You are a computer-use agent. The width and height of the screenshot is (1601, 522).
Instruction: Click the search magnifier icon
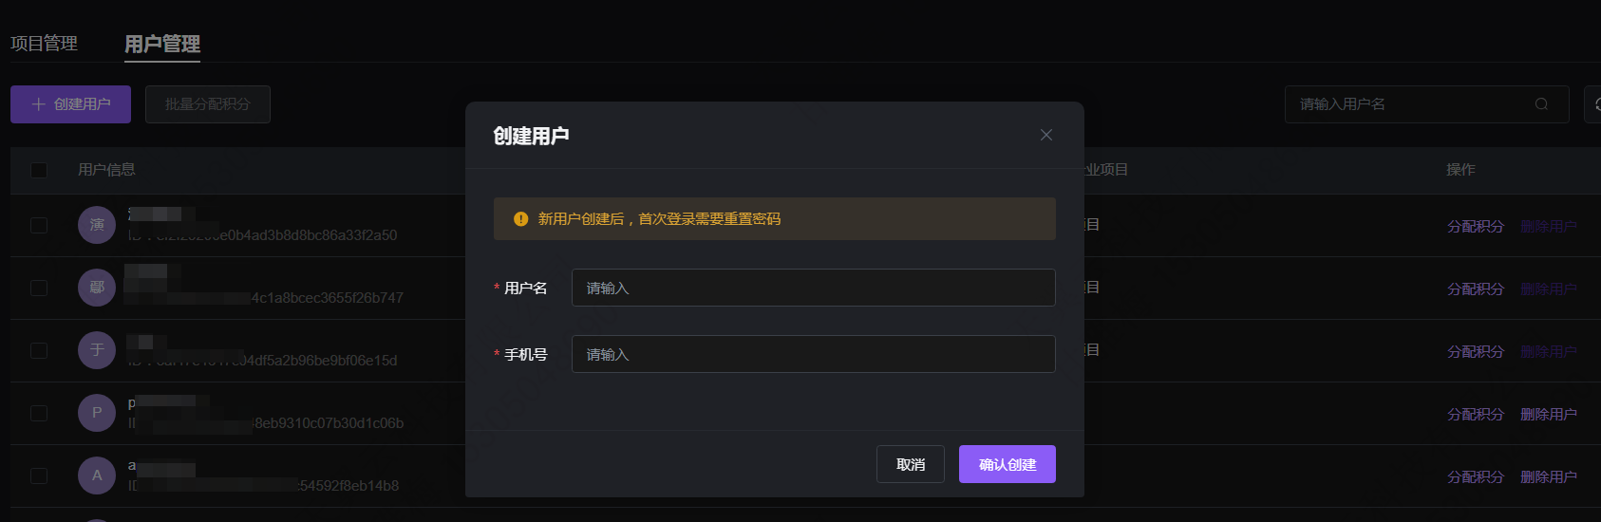tap(1541, 104)
